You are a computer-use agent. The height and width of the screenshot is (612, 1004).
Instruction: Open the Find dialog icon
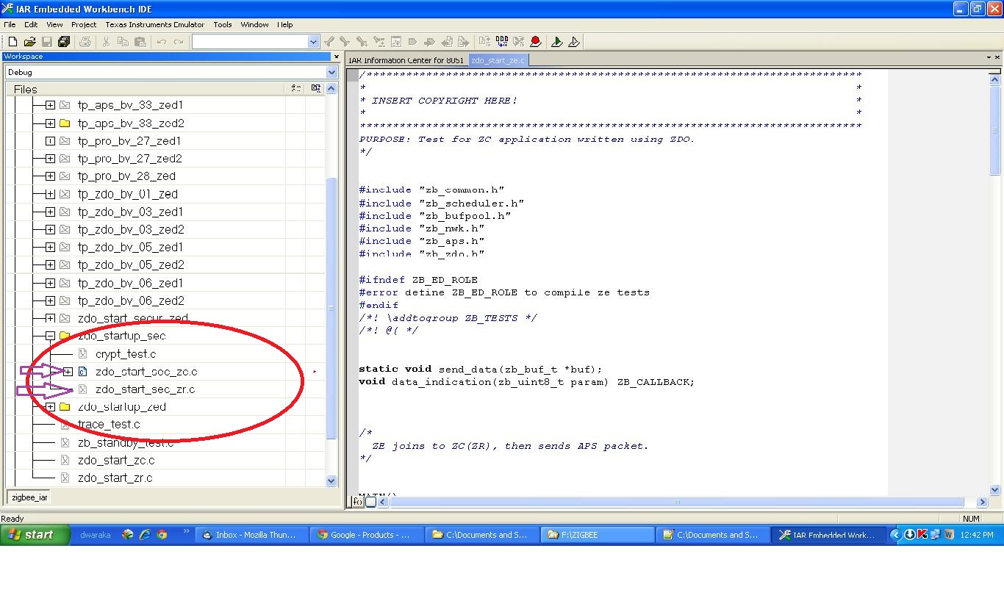(362, 42)
